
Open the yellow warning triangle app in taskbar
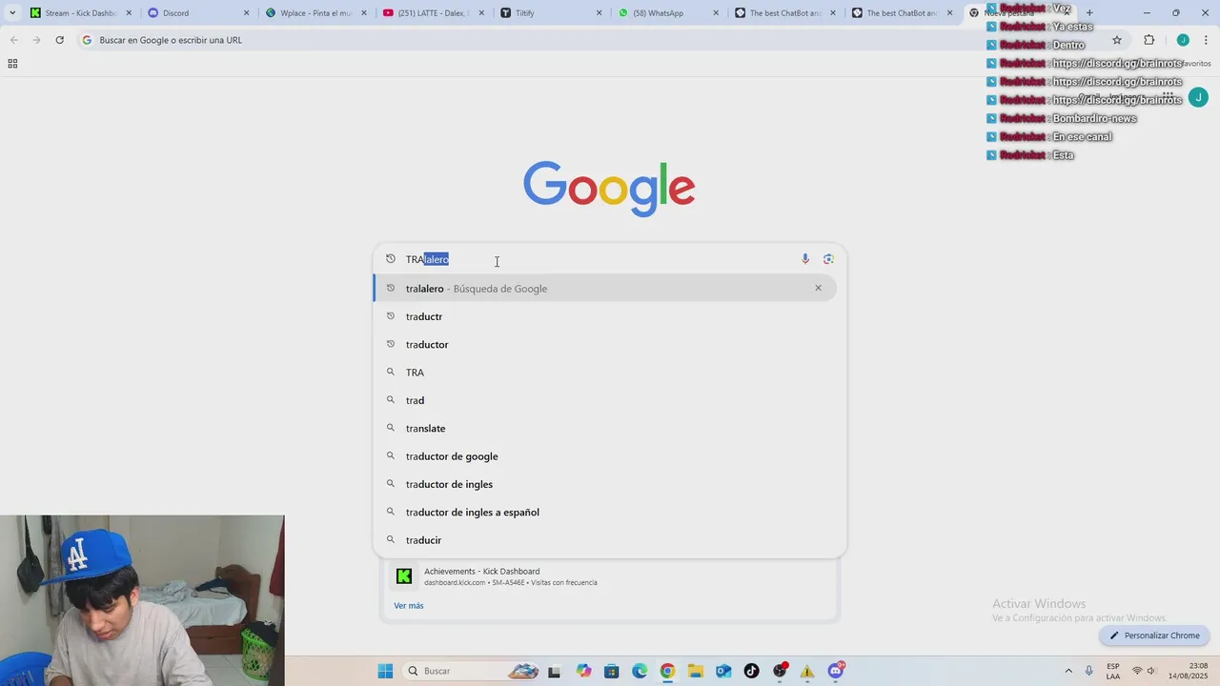pyautogui.click(x=807, y=671)
